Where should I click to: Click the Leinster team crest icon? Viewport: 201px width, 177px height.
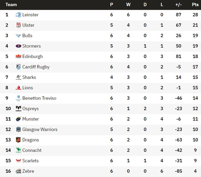18,15
